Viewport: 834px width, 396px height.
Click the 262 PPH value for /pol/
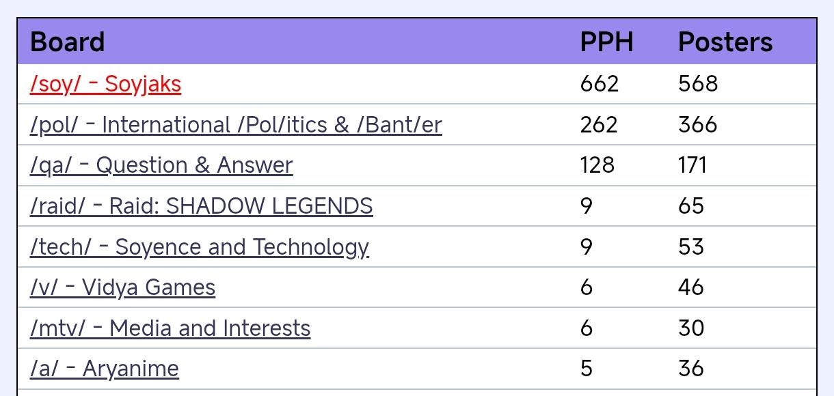point(599,125)
